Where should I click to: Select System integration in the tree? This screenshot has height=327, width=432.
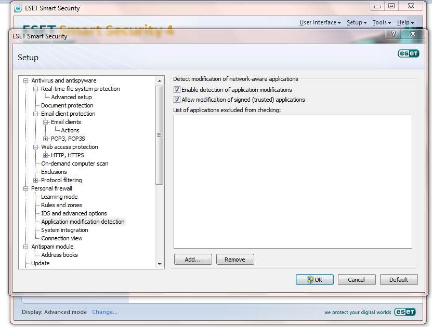(x=65, y=230)
